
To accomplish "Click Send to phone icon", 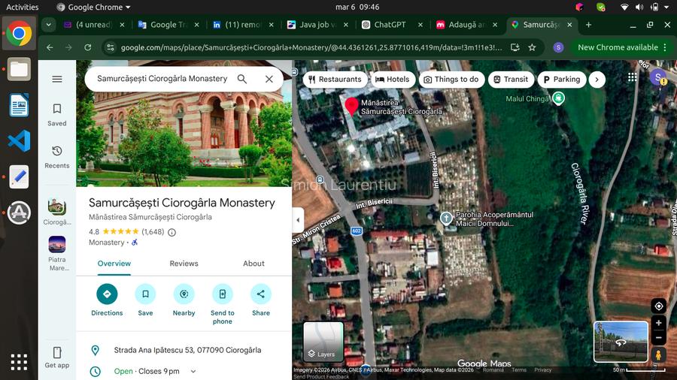I will (222, 294).
